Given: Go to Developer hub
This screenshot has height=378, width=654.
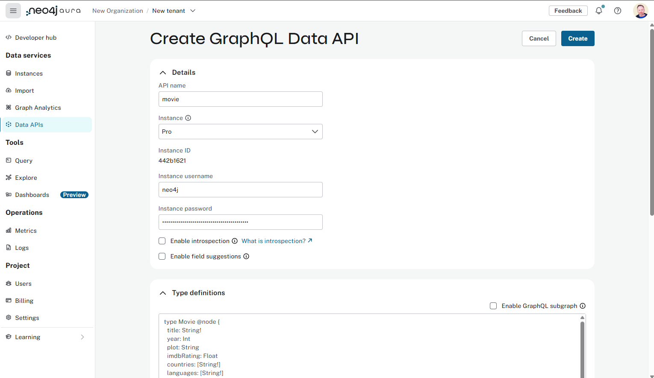Looking at the screenshot, I should point(36,38).
